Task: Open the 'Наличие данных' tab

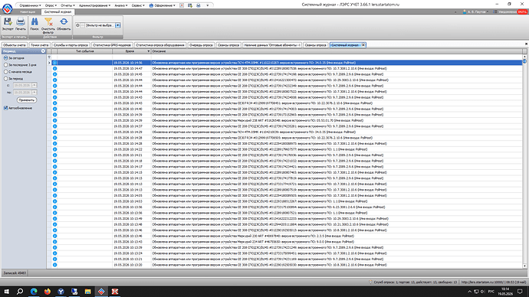Action: pyautogui.click(x=272, y=45)
